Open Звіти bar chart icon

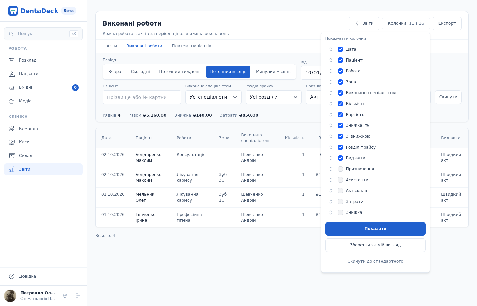[12, 169]
